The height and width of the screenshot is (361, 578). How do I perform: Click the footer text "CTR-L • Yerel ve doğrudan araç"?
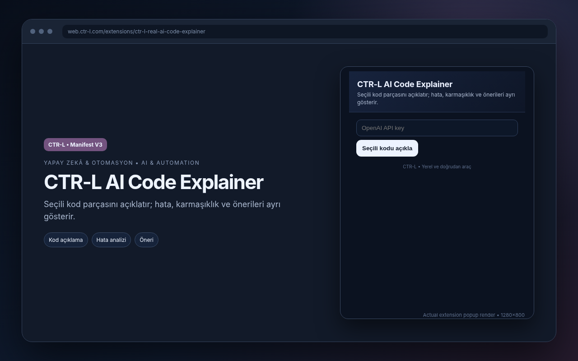[437, 167]
